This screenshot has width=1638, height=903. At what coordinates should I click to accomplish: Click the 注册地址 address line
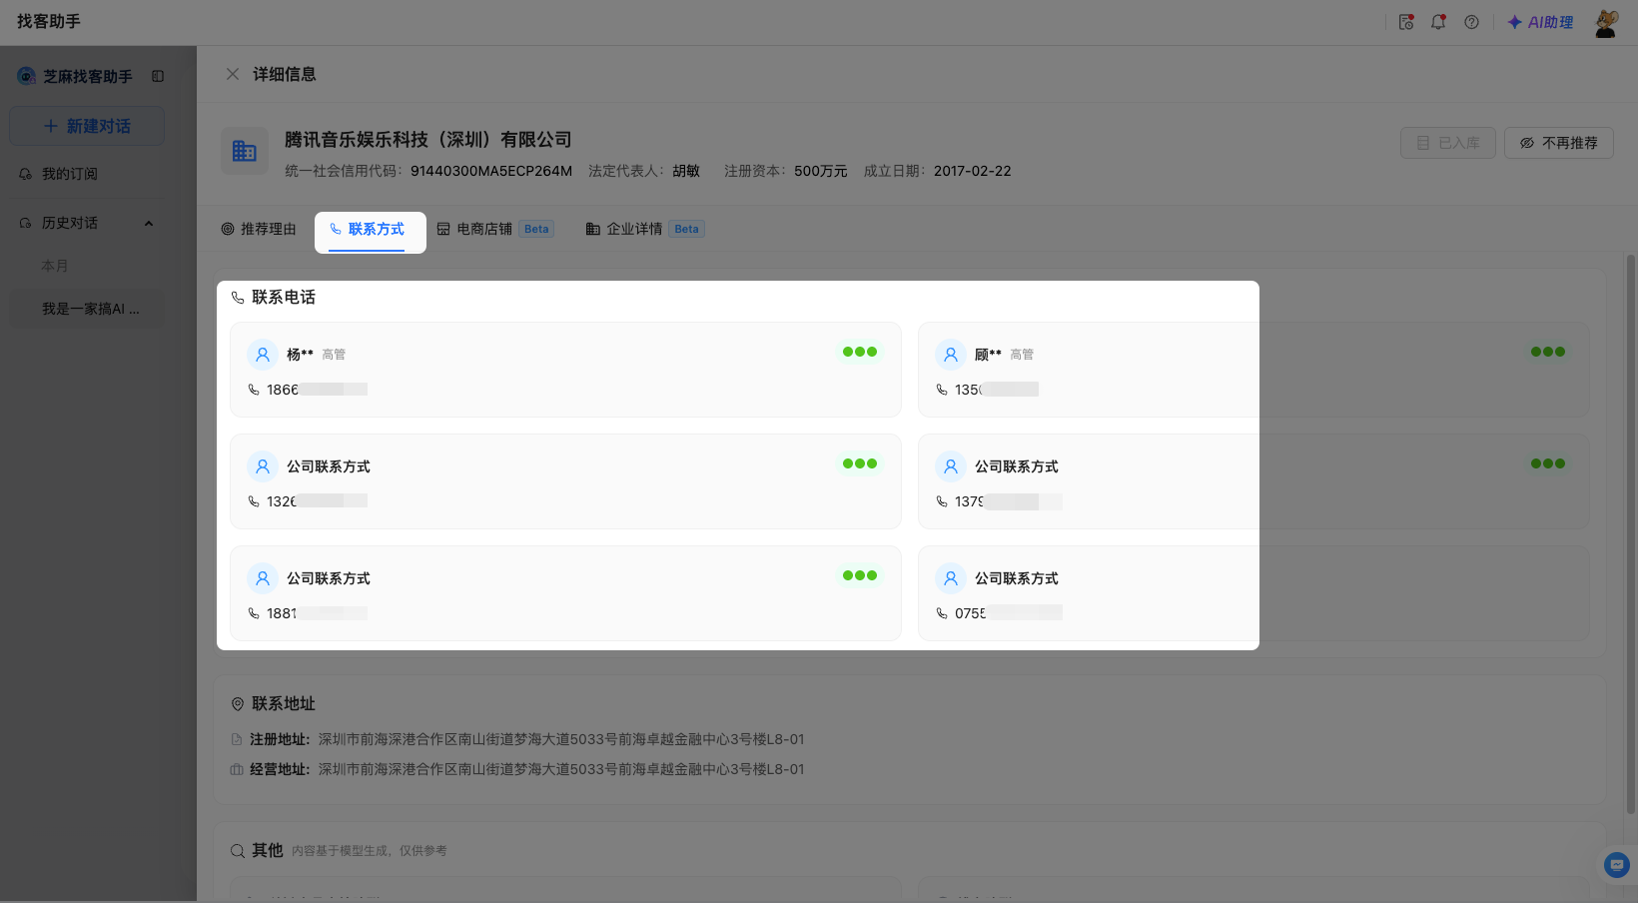[x=517, y=739]
